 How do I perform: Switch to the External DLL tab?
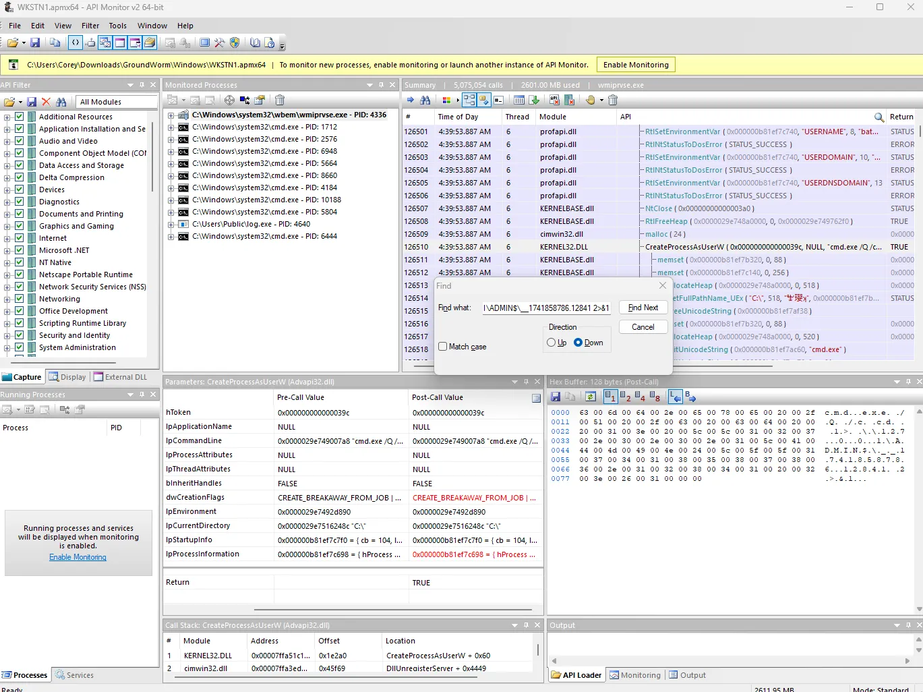pyautogui.click(x=120, y=377)
